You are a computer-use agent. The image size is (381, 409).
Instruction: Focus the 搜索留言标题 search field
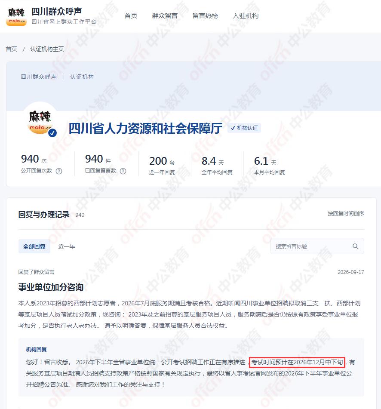[317, 246]
